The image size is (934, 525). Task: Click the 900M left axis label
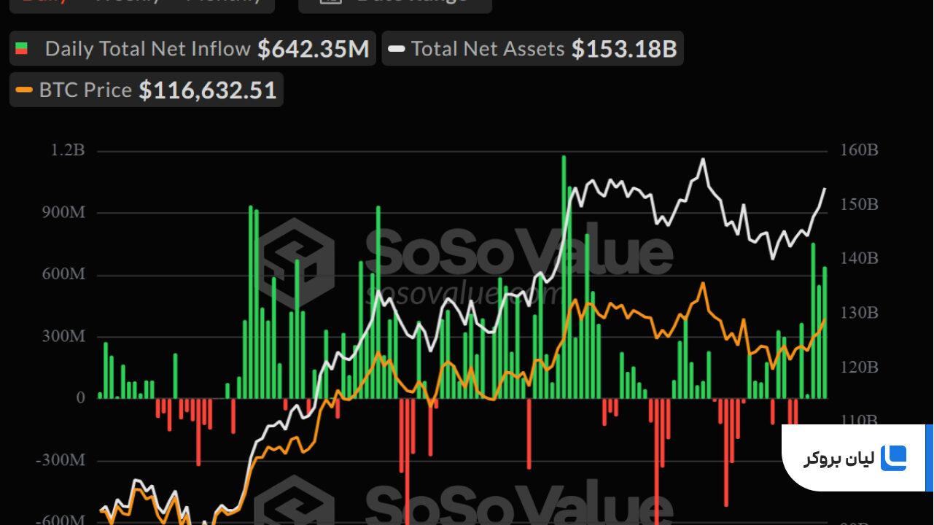click(63, 213)
